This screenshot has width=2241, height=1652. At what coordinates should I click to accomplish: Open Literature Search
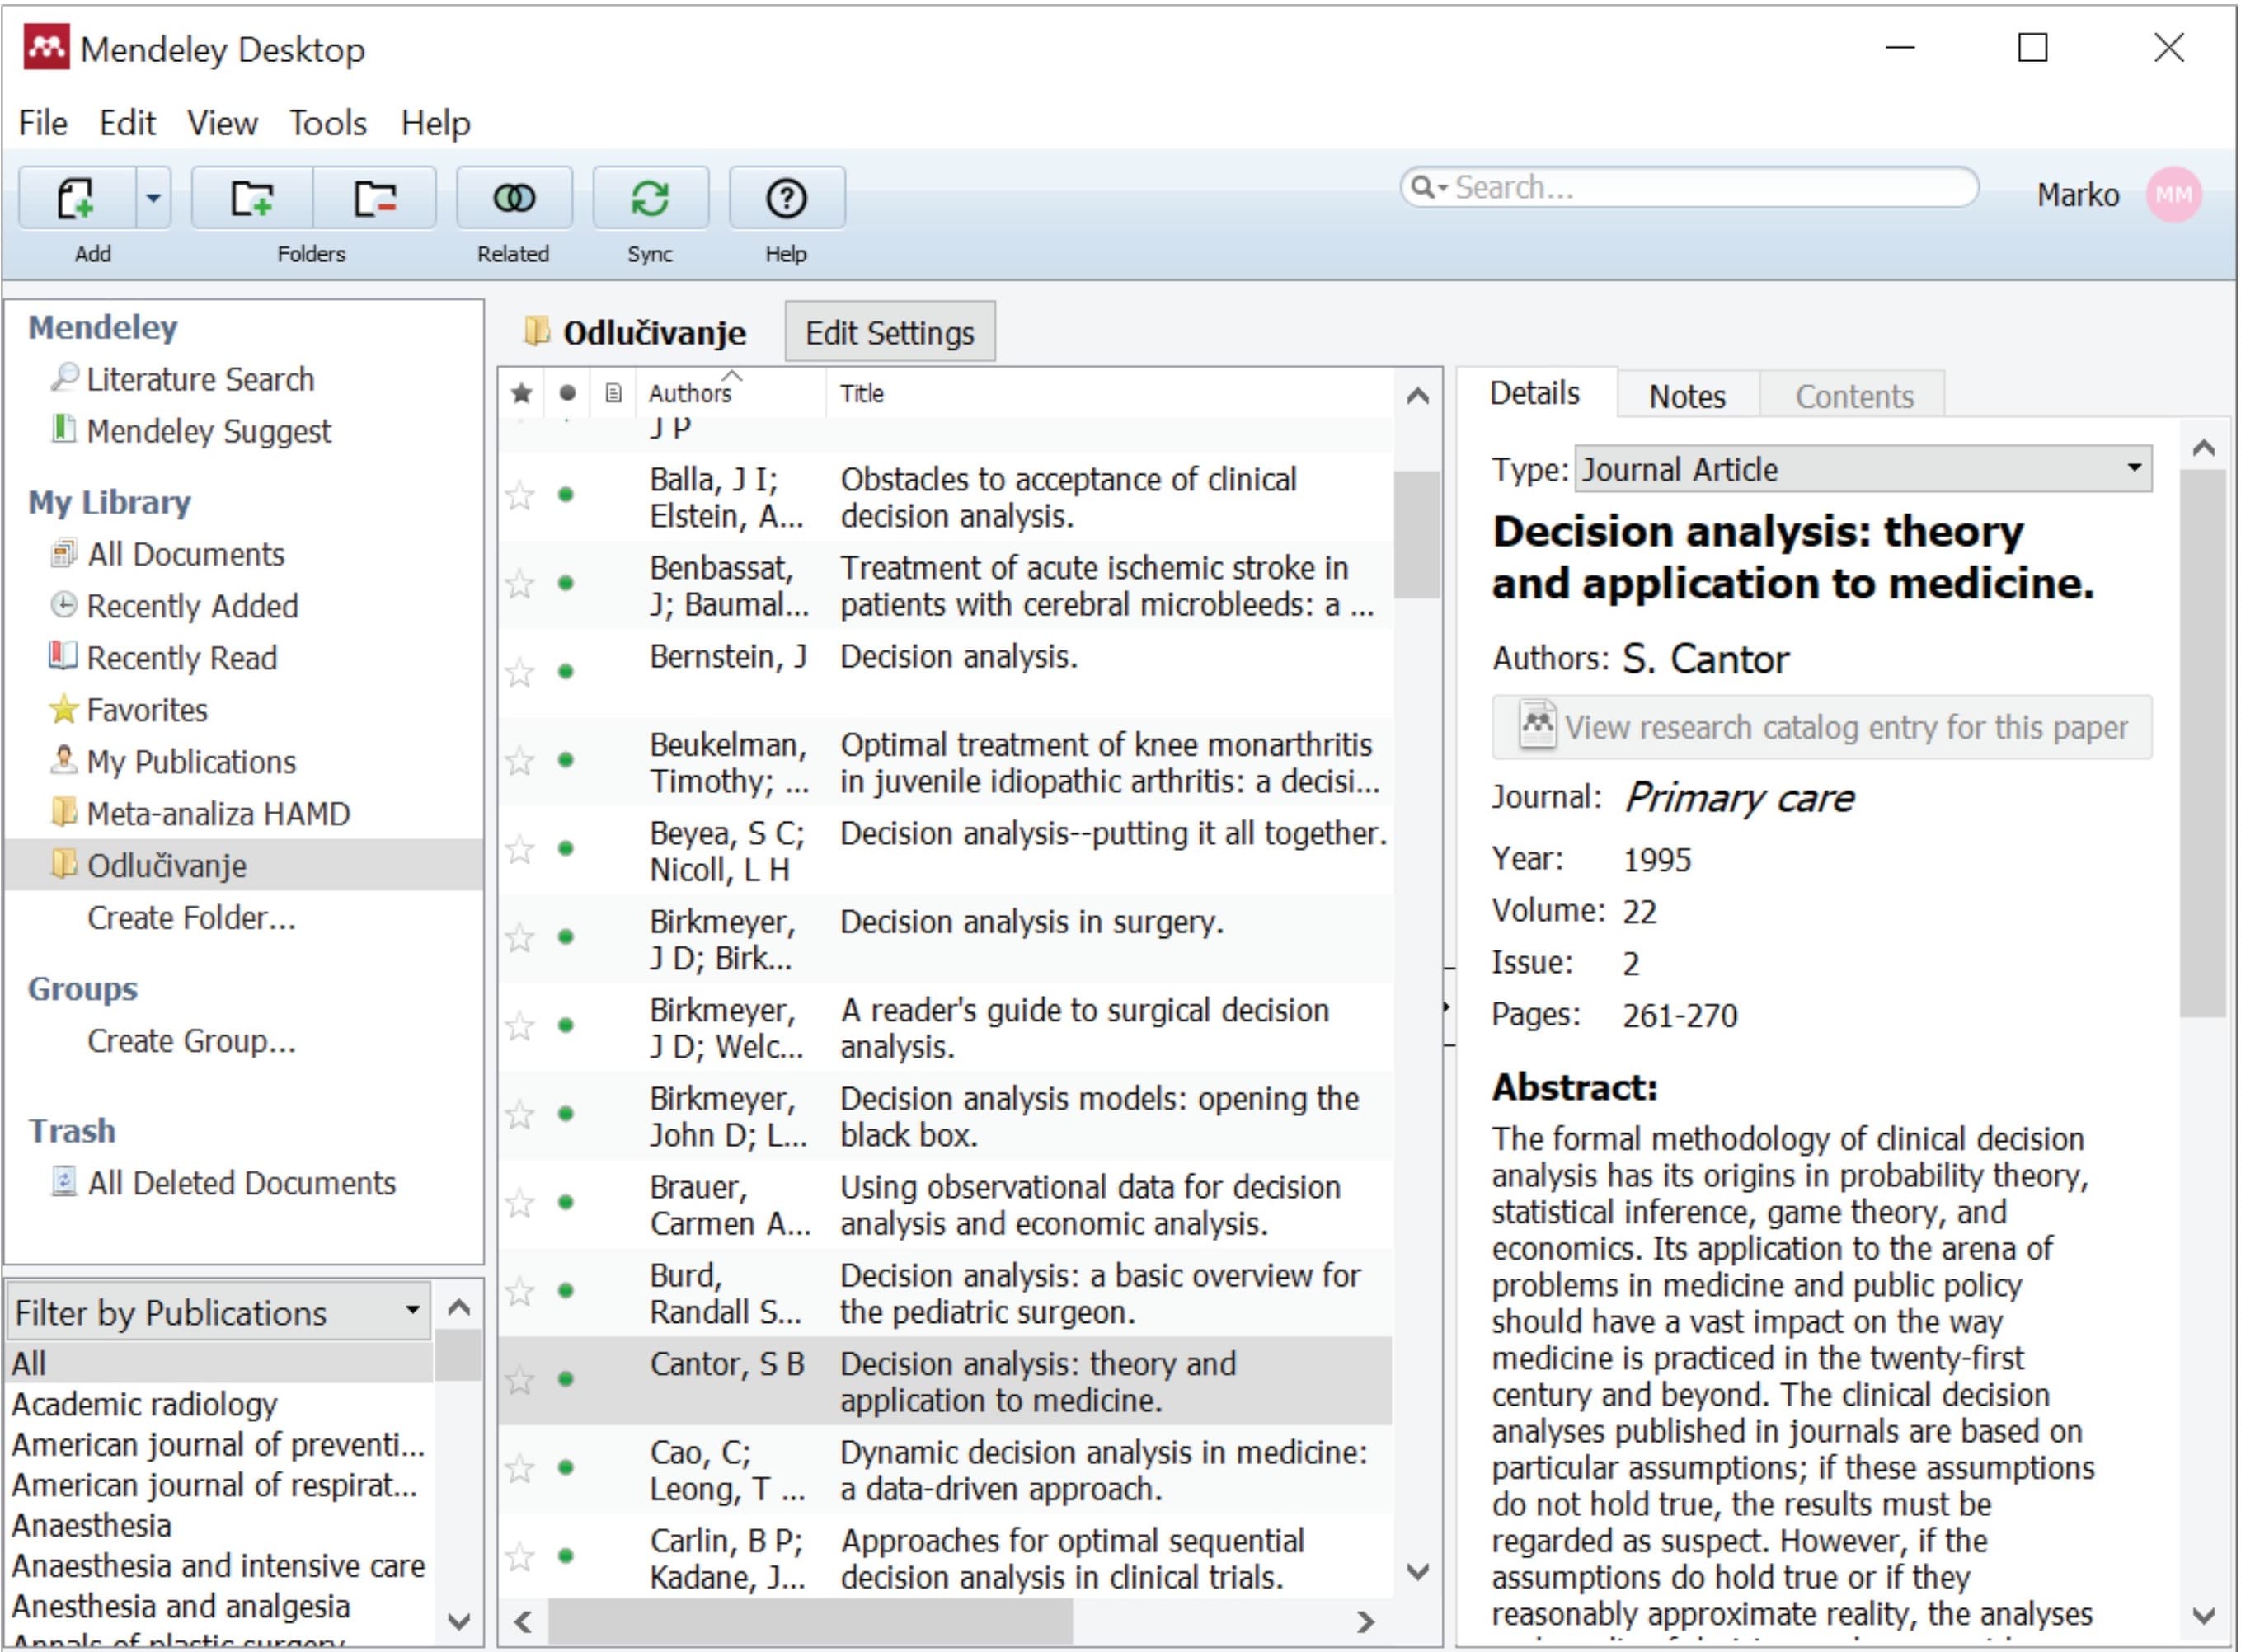(x=200, y=379)
